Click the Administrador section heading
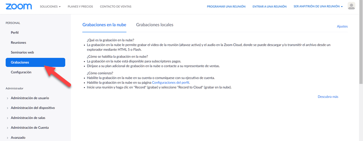363x141 pixels. (15, 88)
